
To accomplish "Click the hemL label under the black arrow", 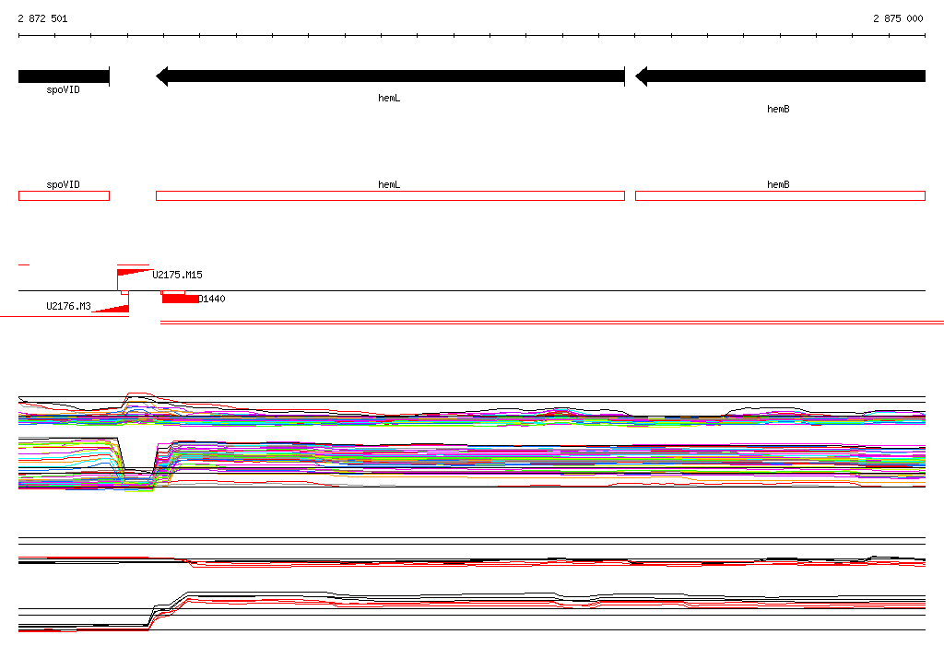I will (389, 98).
